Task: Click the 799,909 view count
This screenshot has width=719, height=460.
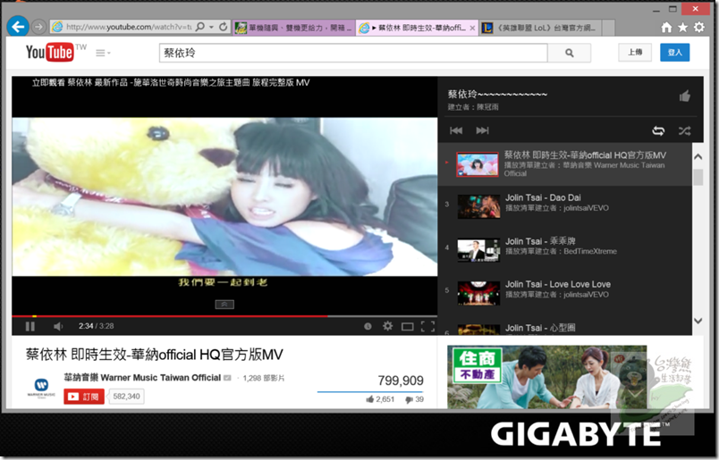Action: coord(401,381)
